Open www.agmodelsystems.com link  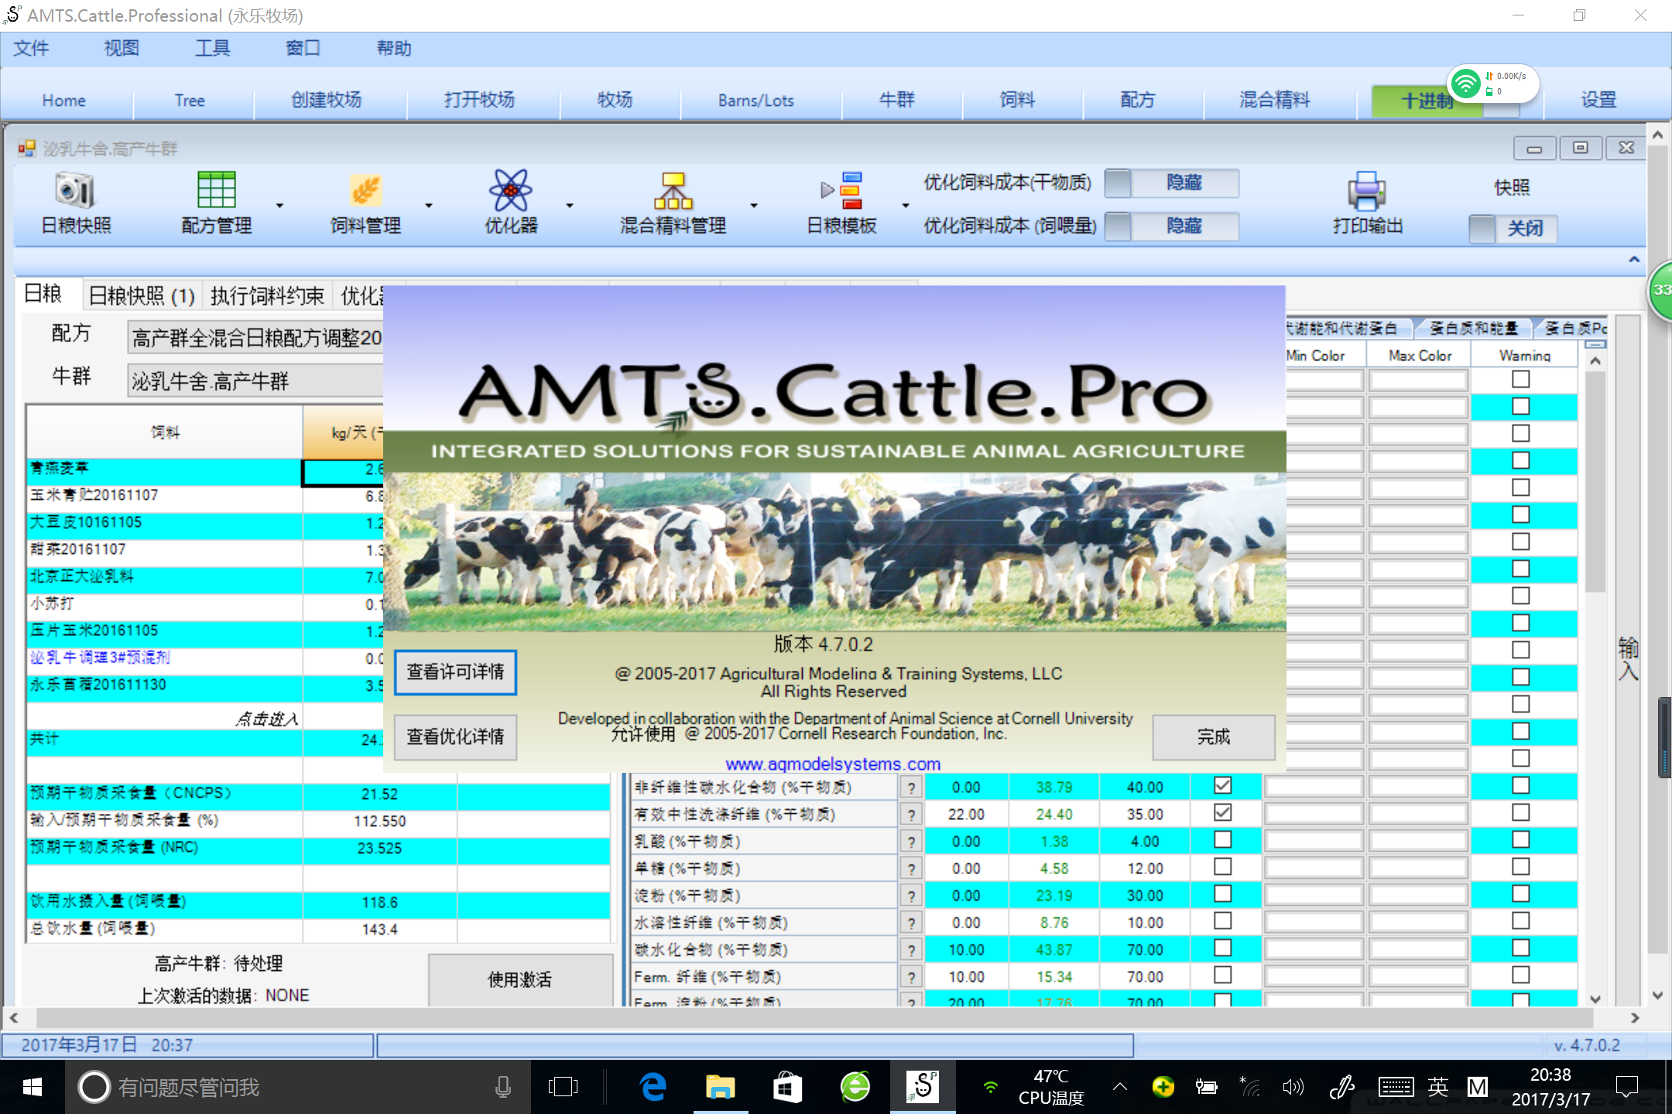pyautogui.click(x=832, y=764)
